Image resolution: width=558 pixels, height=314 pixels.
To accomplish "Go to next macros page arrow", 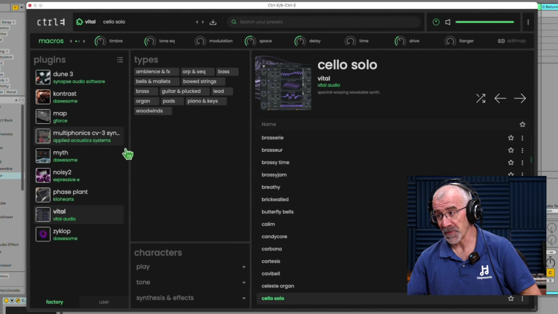I will 84,42.
